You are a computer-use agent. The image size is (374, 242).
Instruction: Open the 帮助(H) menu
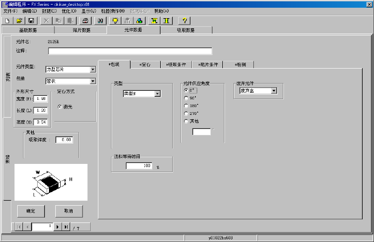click(x=161, y=11)
